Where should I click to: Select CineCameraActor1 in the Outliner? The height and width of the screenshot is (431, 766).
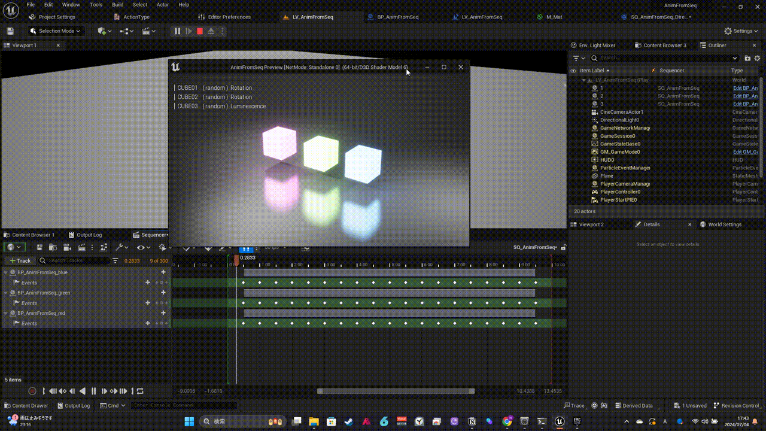(x=621, y=112)
